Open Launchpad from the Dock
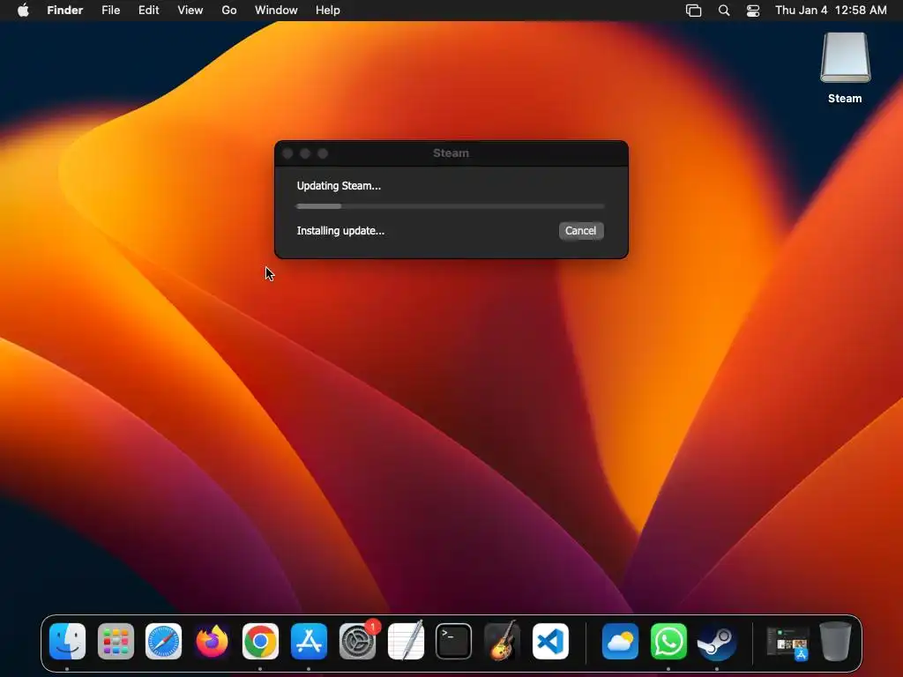The width and height of the screenshot is (903, 677). click(x=116, y=642)
